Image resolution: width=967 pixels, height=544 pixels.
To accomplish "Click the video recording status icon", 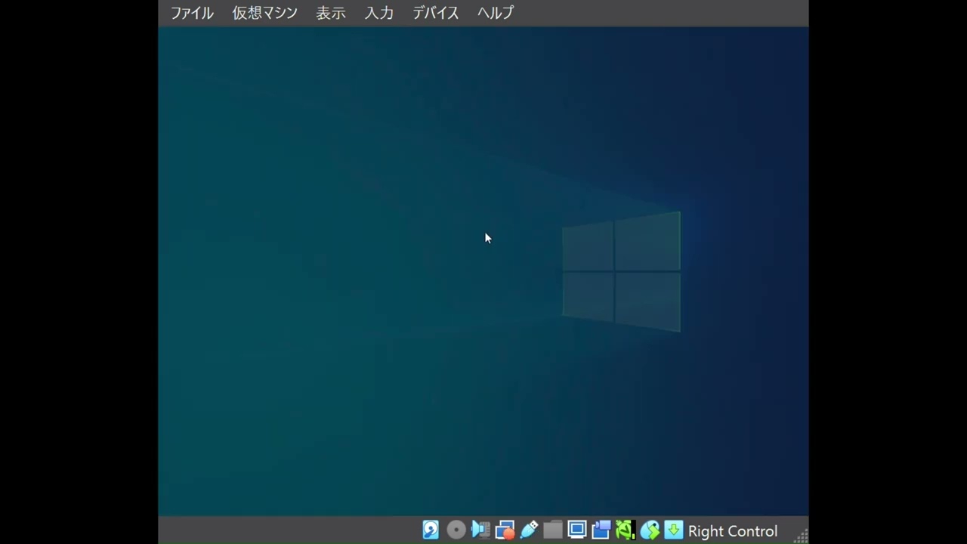I will click(601, 530).
